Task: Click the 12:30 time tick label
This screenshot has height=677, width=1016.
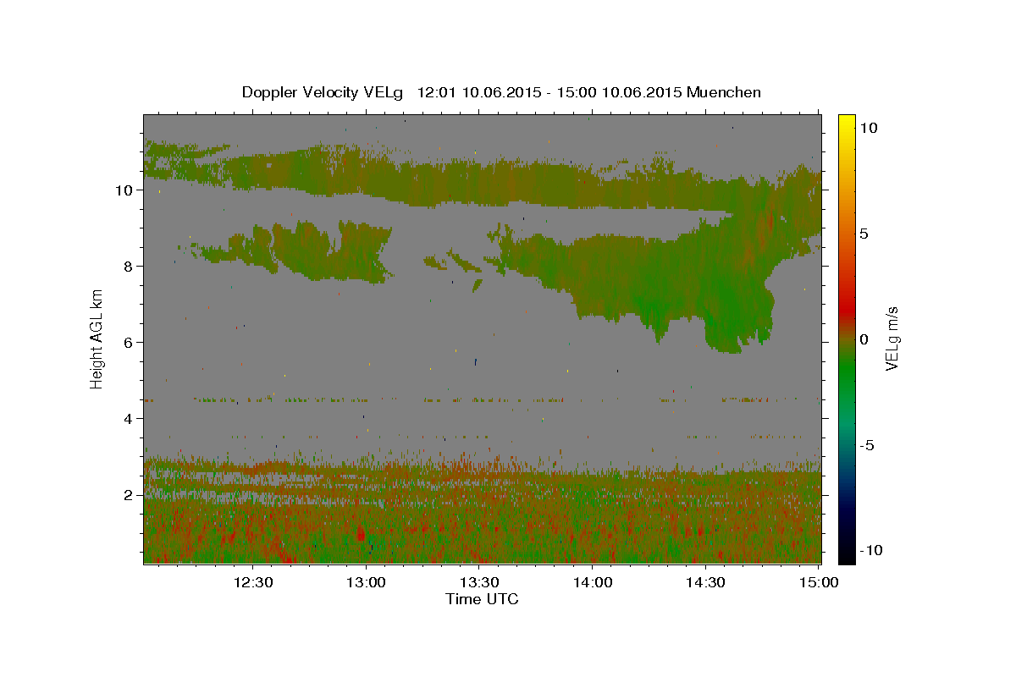Action: pyautogui.click(x=253, y=583)
